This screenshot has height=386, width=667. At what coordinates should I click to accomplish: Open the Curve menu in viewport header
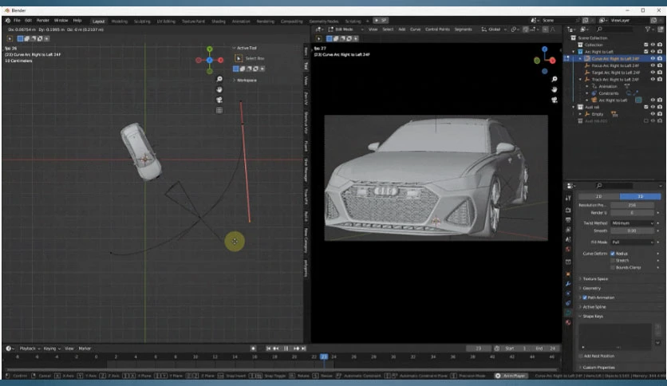[x=415, y=30]
